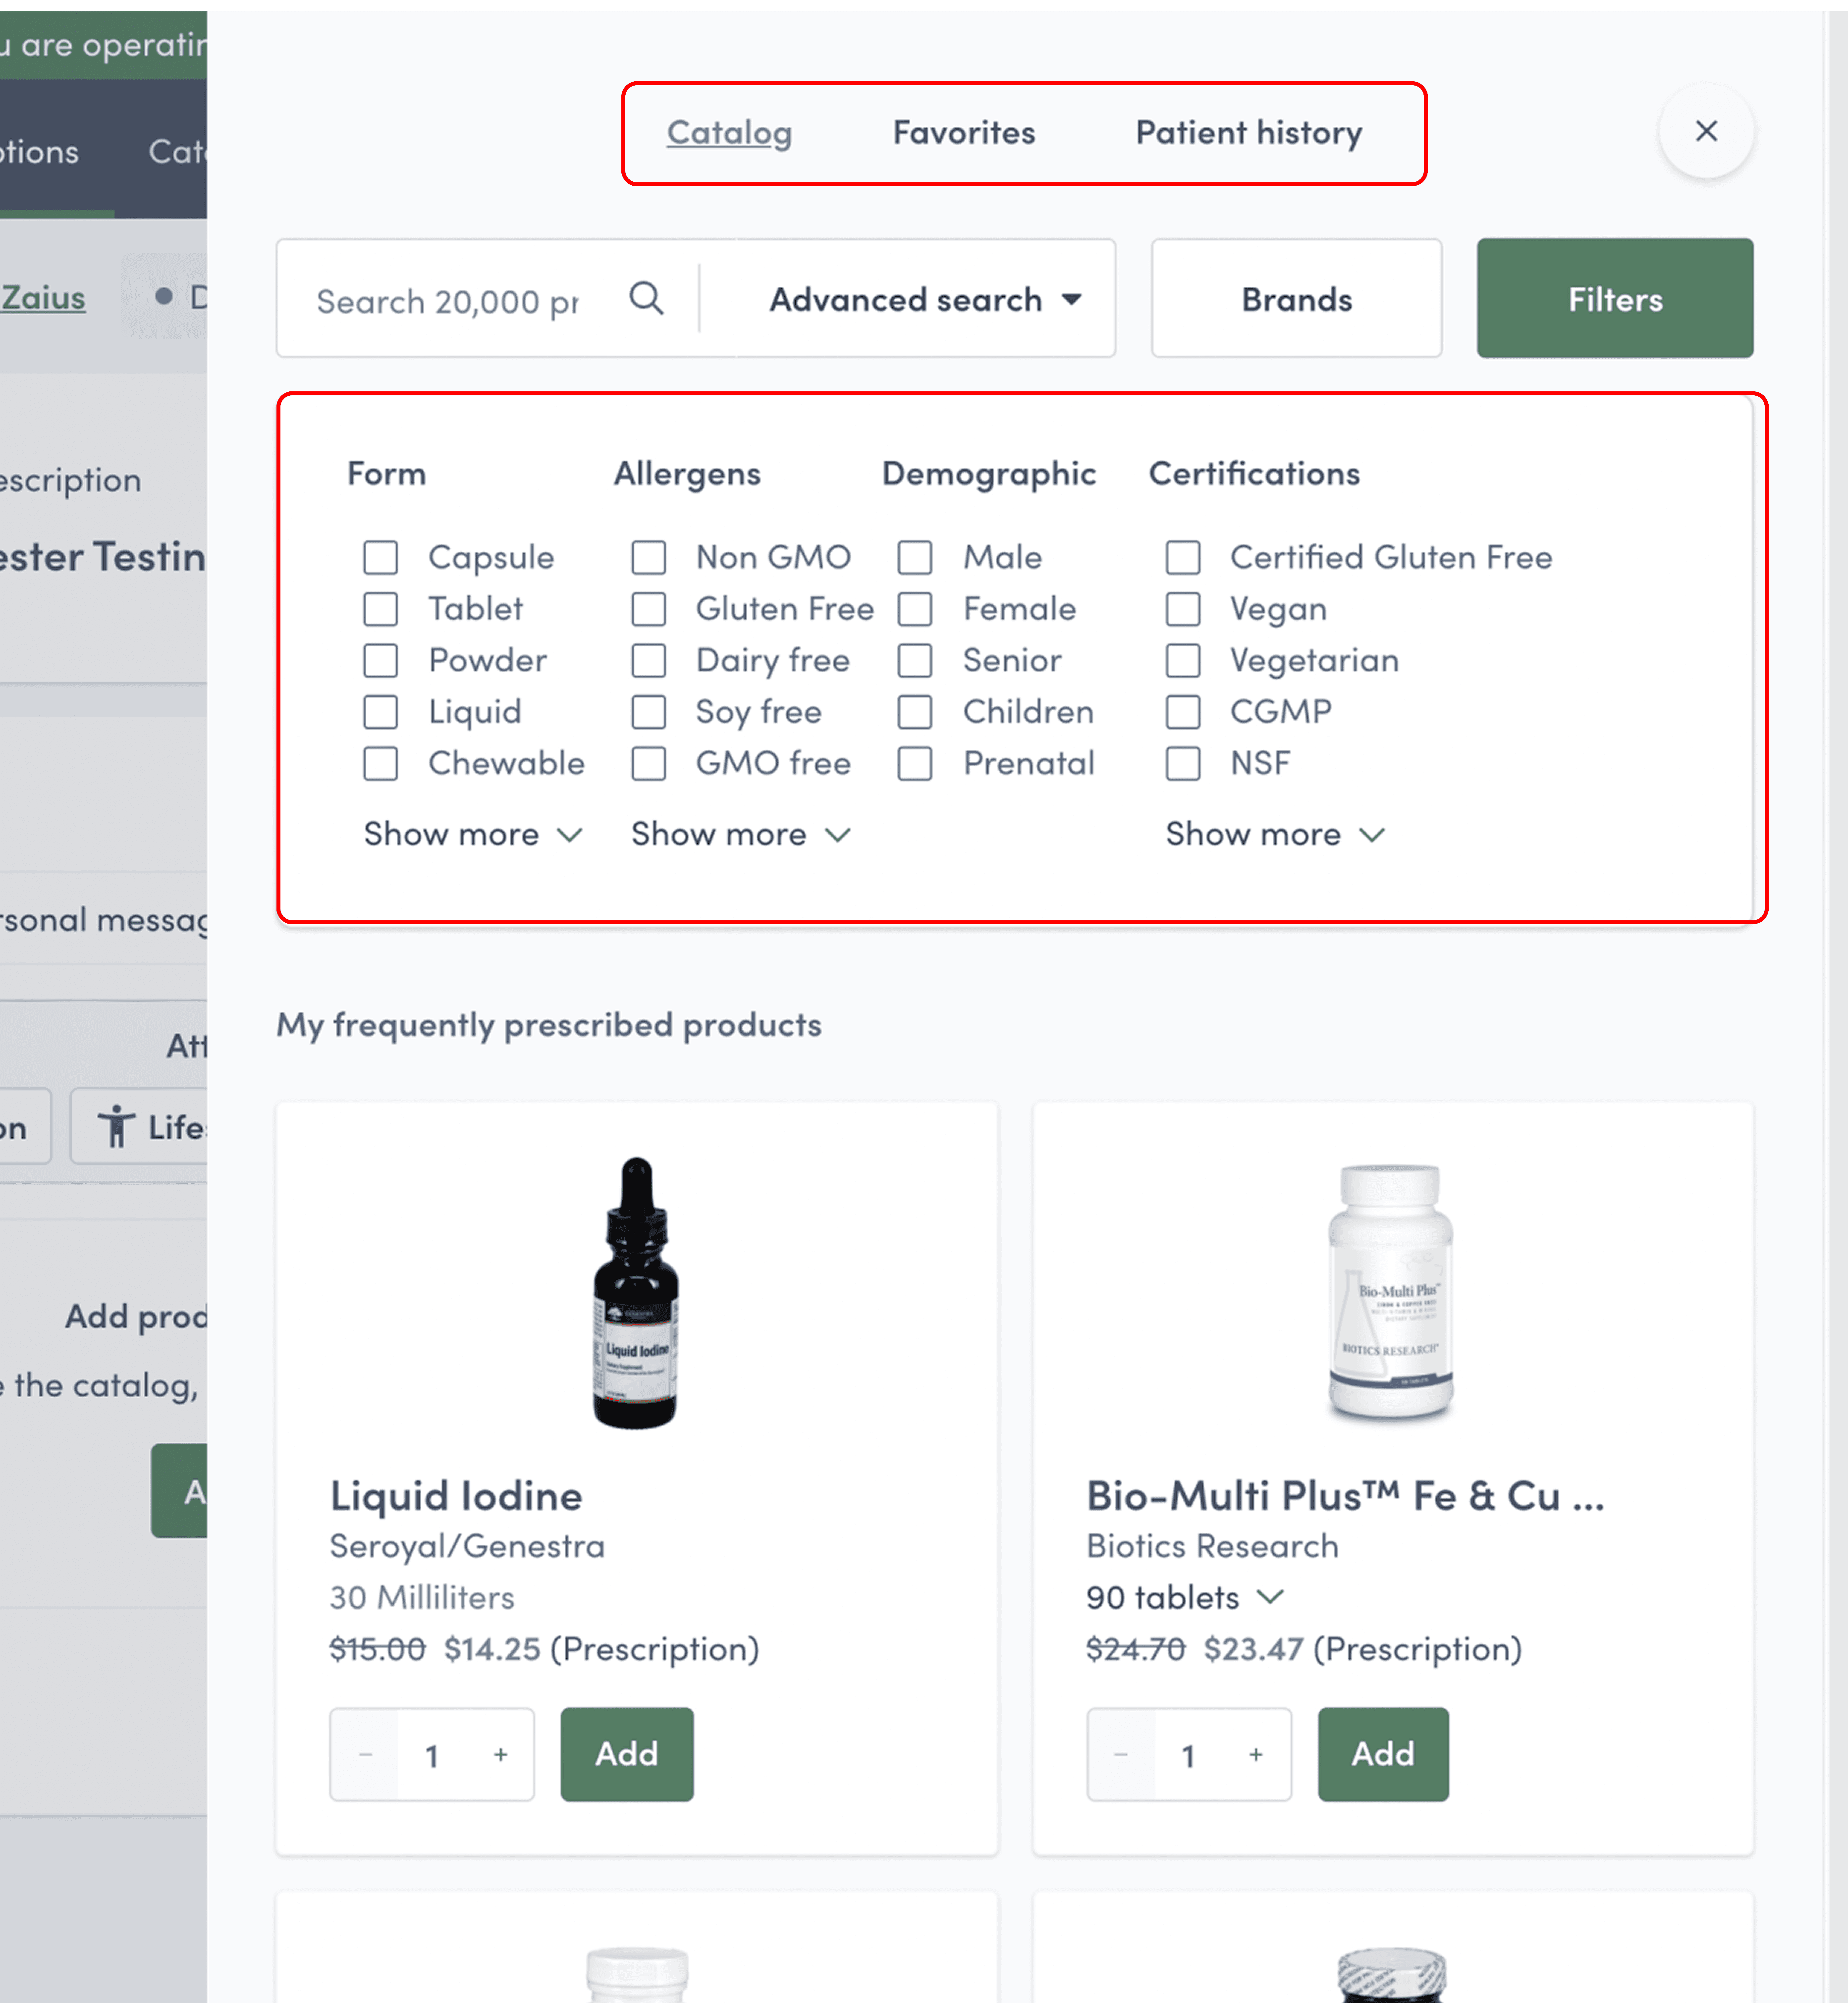Decrease Liquid Iodine quantity with minus
This screenshot has height=2003, width=1848.
[x=365, y=1754]
